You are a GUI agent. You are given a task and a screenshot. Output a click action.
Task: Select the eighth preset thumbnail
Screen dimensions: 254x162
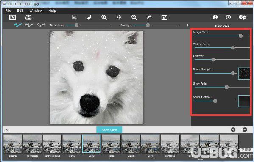(151, 143)
